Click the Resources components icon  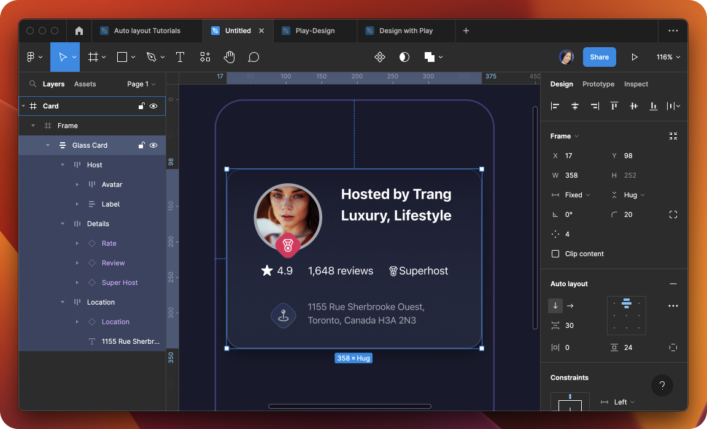pyautogui.click(x=205, y=57)
